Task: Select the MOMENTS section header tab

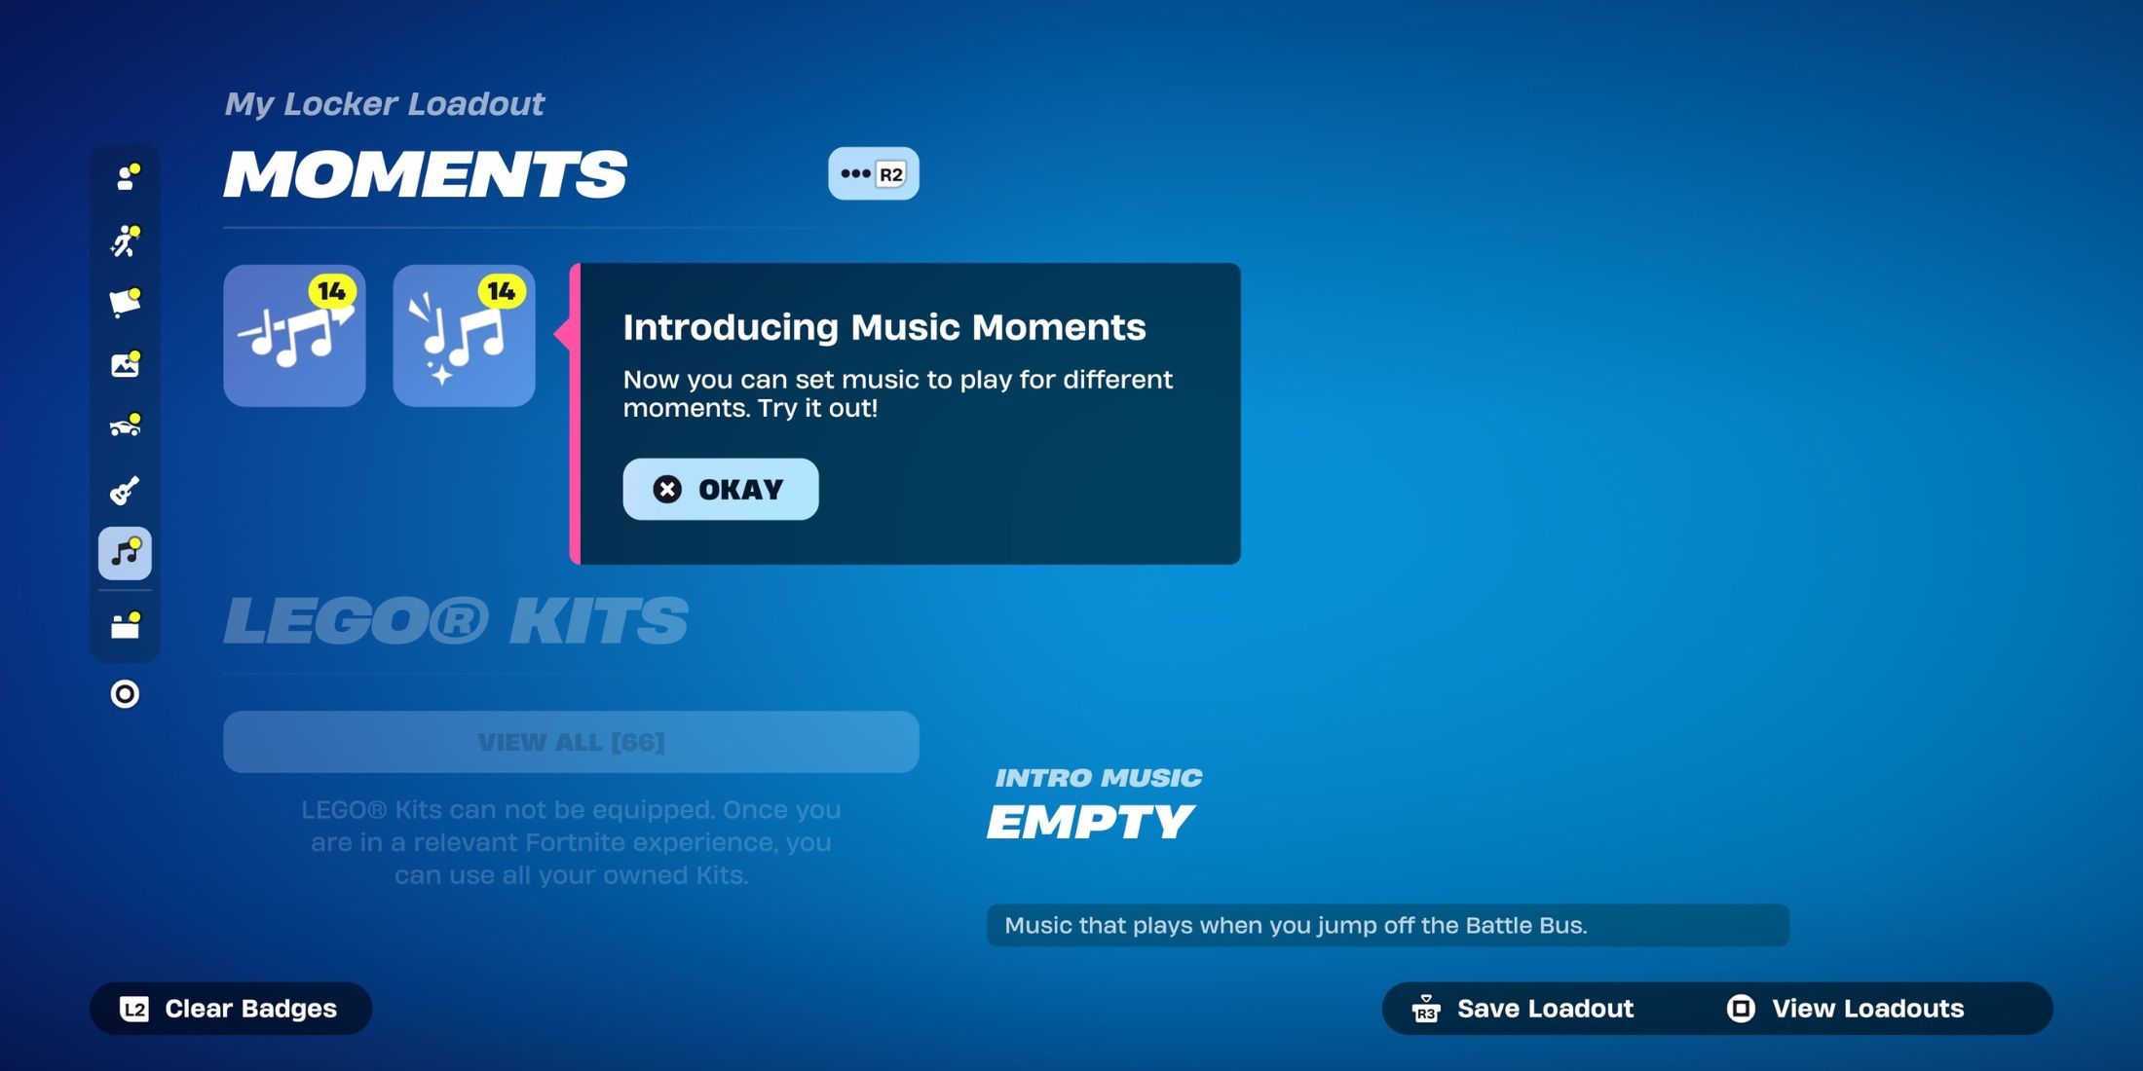Action: pyautogui.click(x=425, y=173)
